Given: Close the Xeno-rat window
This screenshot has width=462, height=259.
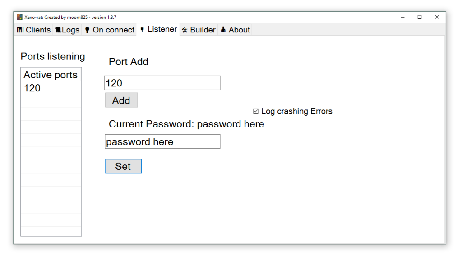Looking at the screenshot, I should pyautogui.click(x=437, y=17).
